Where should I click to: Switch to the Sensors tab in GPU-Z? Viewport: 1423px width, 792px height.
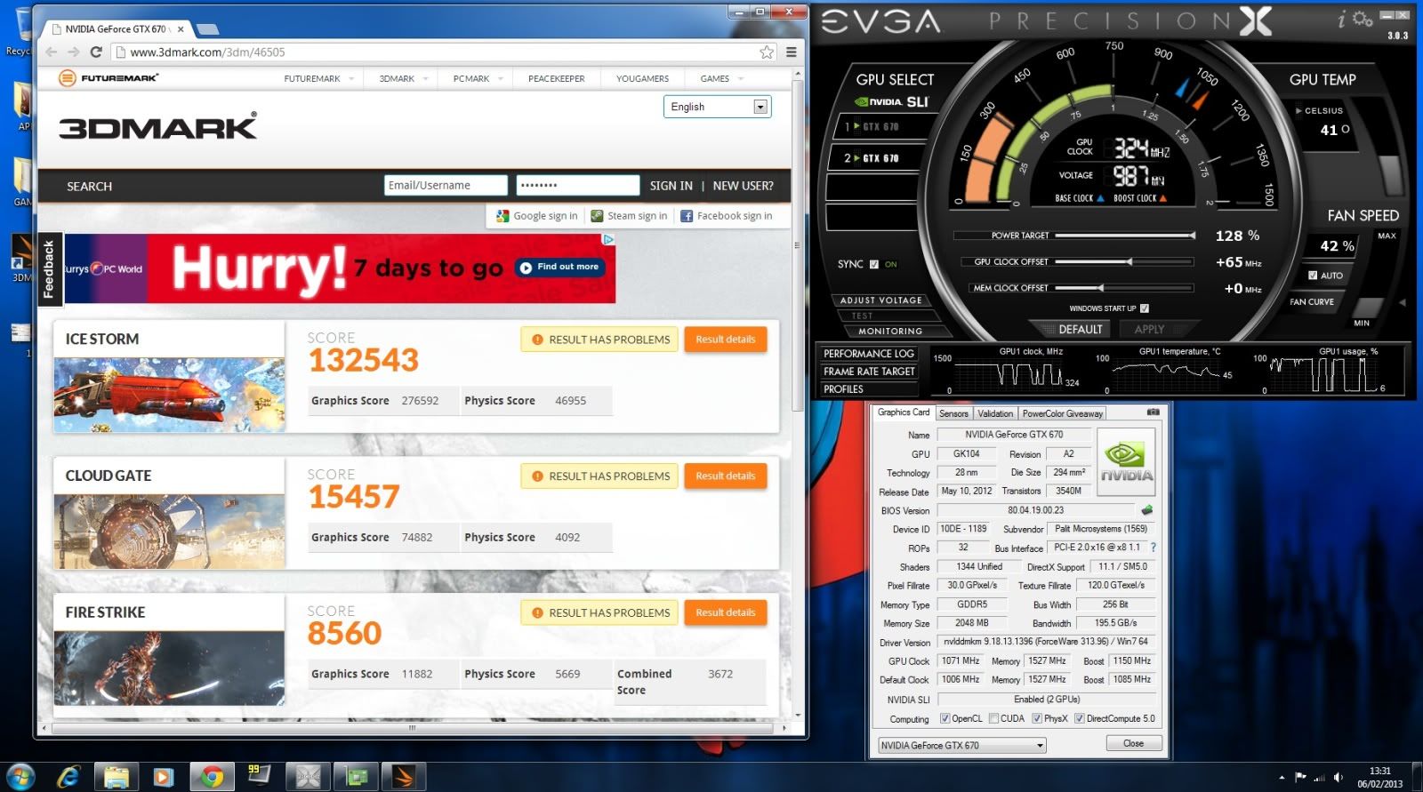953,413
